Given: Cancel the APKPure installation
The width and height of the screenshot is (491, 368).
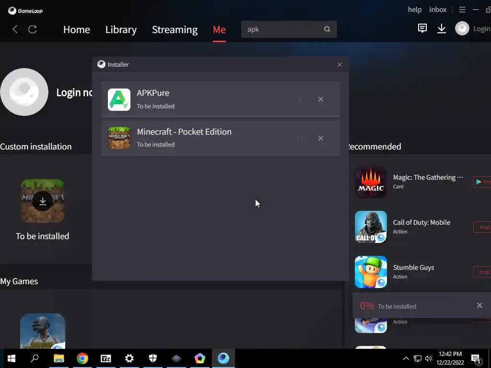Looking at the screenshot, I should tap(321, 99).
